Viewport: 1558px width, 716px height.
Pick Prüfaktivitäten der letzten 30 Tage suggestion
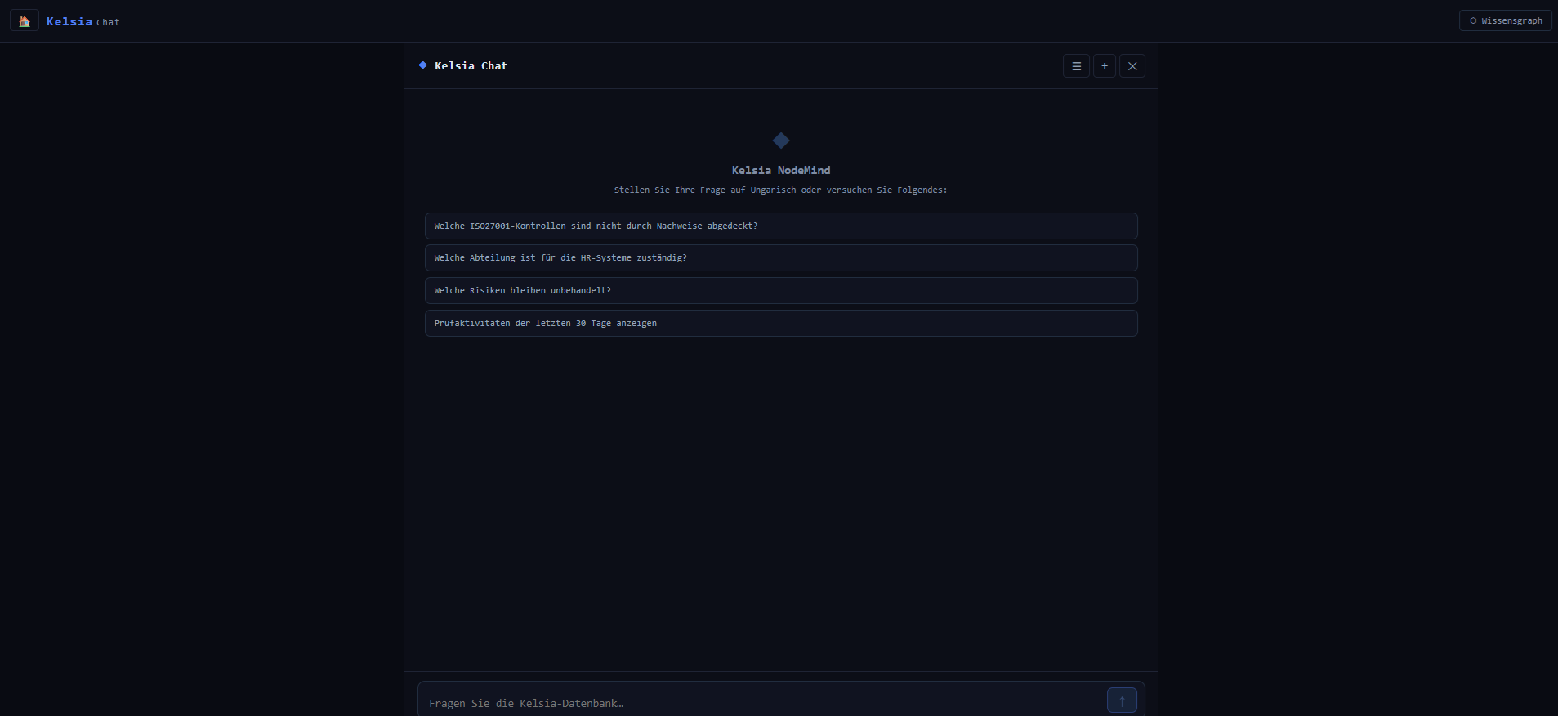point(781,324)
